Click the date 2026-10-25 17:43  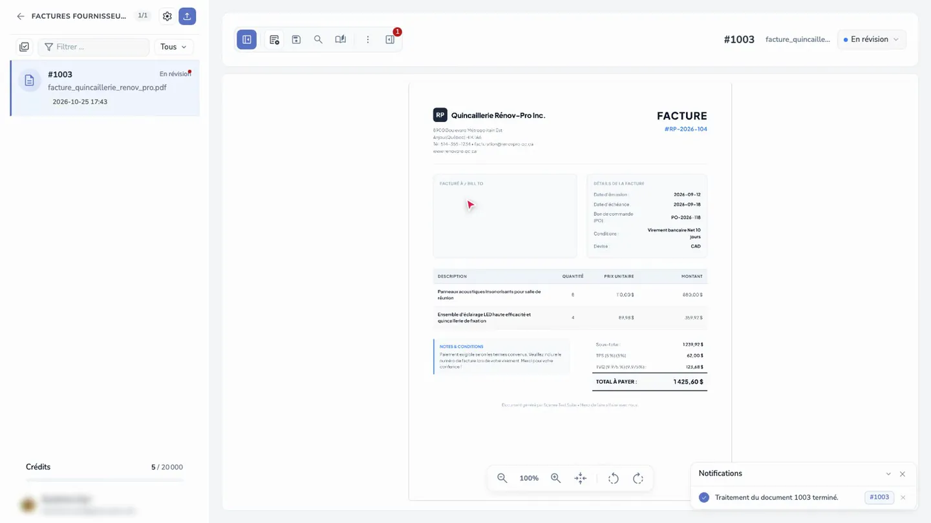point(80,102)
